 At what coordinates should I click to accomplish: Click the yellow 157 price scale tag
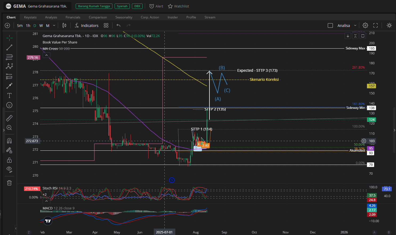(x=372, y=86)
